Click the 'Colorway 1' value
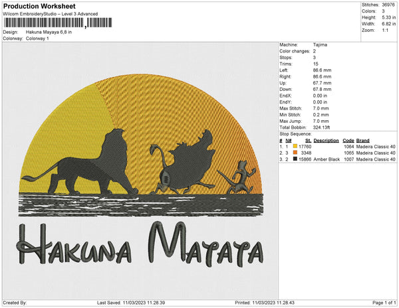The width and height of the screenshot is (399, 308). tap(37, 38)
